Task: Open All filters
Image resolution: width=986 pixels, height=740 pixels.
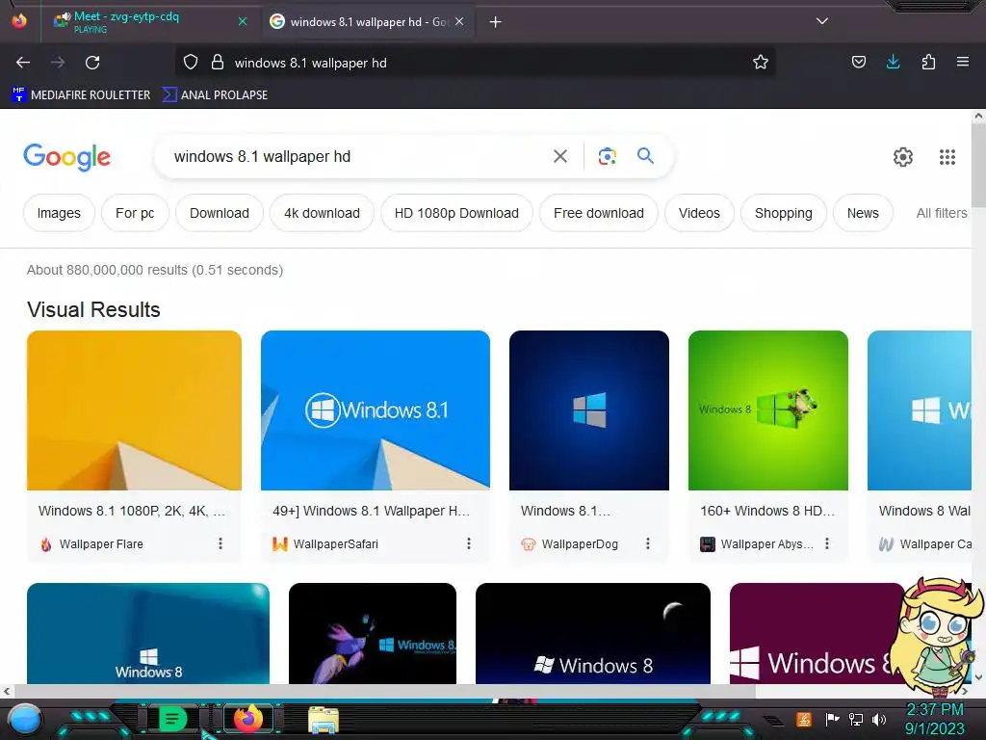Action: 942,213
